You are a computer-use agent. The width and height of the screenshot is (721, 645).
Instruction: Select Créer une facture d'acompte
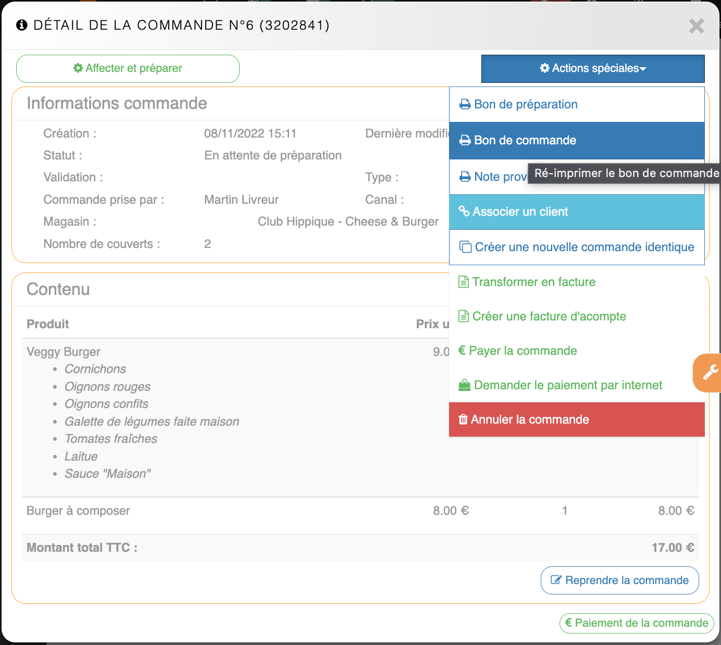click(549, 316)
